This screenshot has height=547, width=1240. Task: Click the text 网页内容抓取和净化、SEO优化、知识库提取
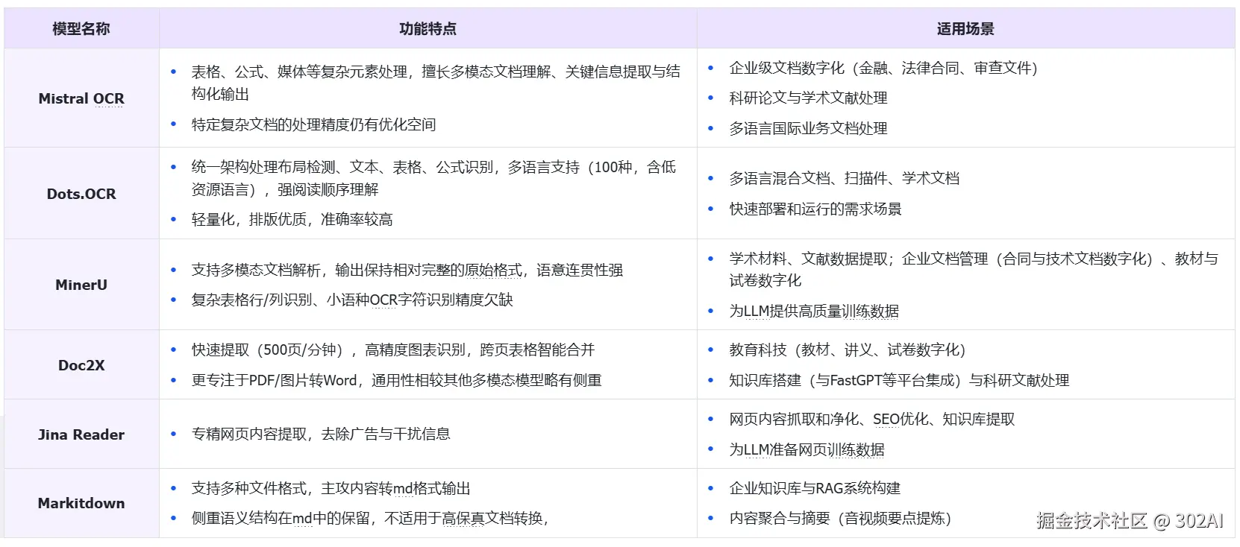(872, 419)
